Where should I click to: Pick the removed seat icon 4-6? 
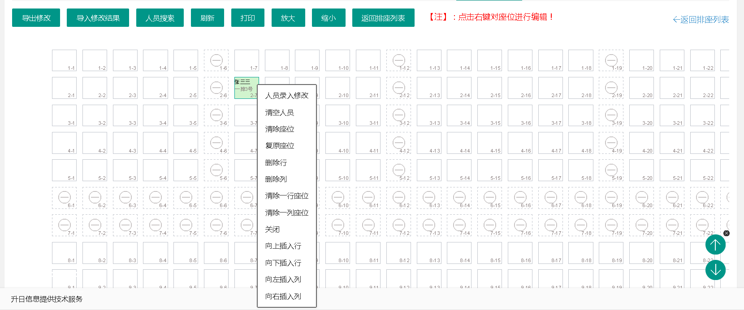point(216,143)
